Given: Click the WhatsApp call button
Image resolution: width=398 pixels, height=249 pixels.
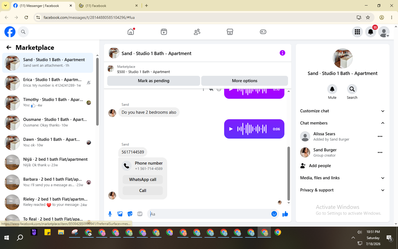Looking at the screenshot, I should 143,180.
